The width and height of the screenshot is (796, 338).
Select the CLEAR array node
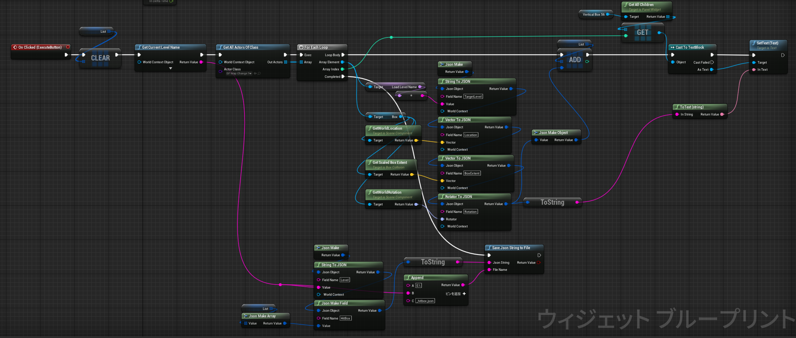[100, 58]
